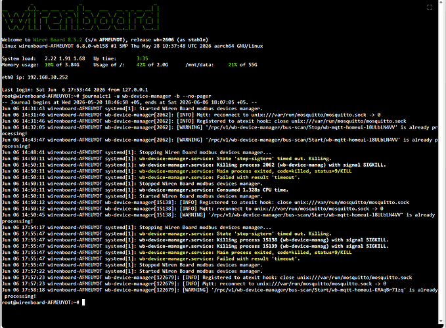Click root usage '42% of 2.0G'
Image resolution: width=446 pixels, height=328 pixels.
(x=152, y=65)
